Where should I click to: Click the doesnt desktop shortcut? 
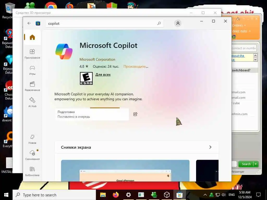[8, 114]
